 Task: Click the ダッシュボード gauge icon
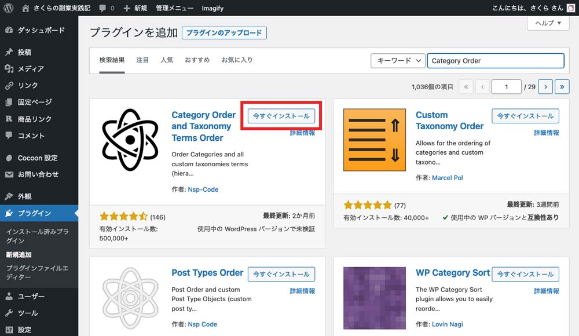(x=9, y=30)
